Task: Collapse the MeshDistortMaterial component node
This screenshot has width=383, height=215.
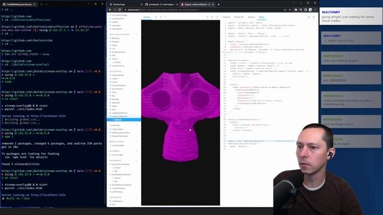Action: coord(120,164)
